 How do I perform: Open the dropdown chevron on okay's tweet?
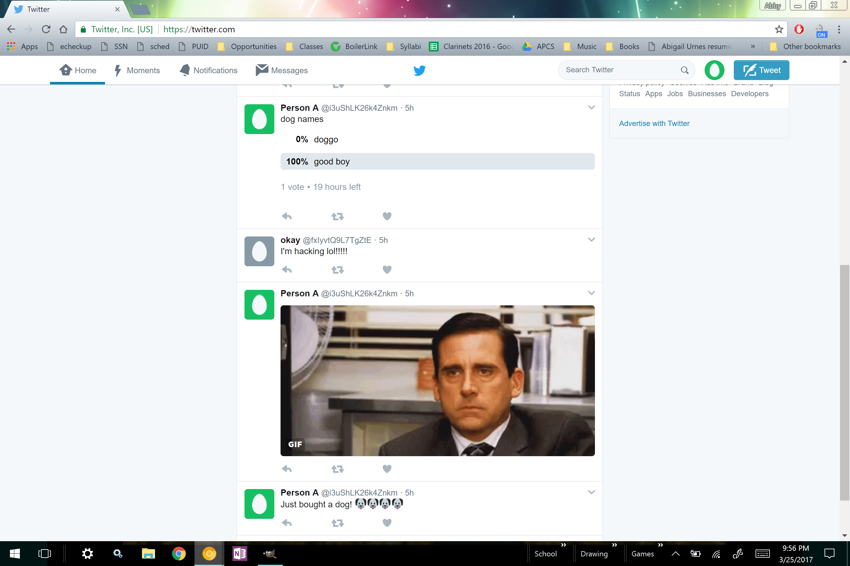pos(591,240)
